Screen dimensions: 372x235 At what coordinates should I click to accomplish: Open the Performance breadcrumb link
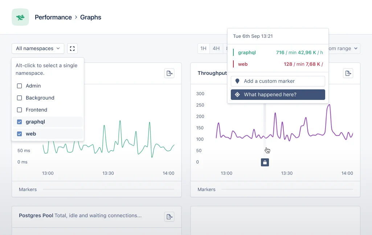(x=53, y=17)
